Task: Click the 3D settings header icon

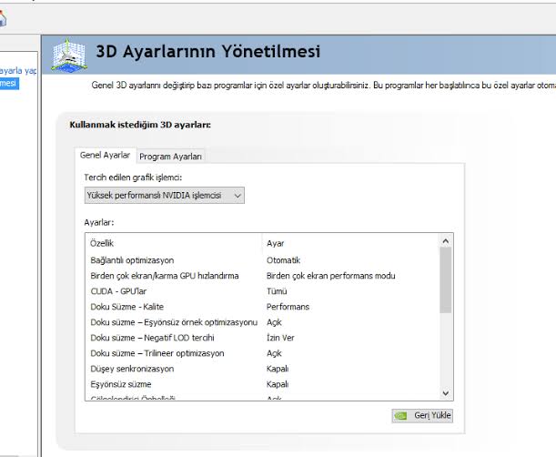Action: [x=69, y=56]
